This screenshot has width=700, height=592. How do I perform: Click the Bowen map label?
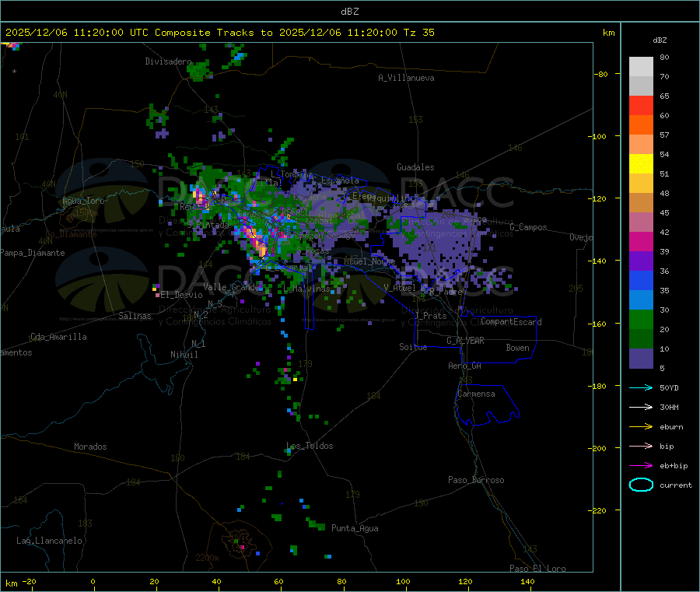click(x=518, y=349)
